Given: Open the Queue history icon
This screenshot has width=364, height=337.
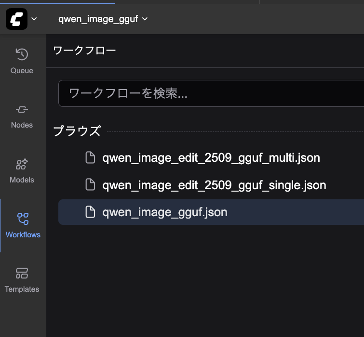Looking at the screenshot, I should click(x=22, y=54).
